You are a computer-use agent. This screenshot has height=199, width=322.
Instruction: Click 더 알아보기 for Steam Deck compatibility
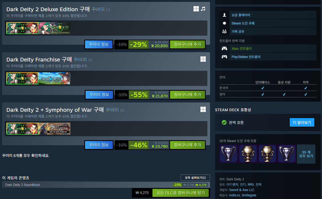tap(302, 122)
